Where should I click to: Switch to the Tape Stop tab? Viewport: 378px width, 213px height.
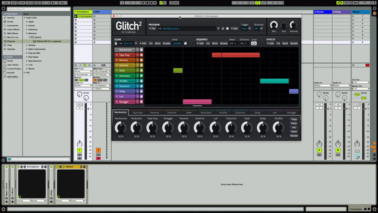137,113
